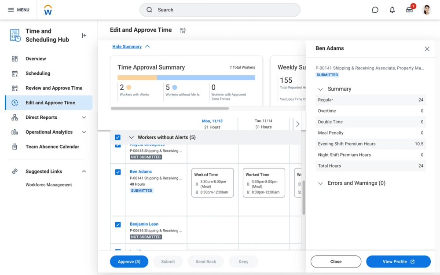This screenshot has width=440, height=275.
Task: Collapse the Summary section for Ben Adams
Action: point(321,89)
